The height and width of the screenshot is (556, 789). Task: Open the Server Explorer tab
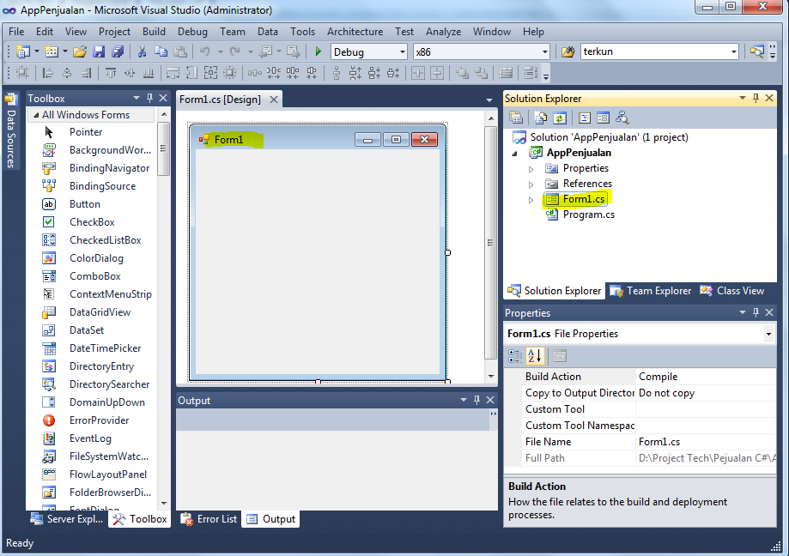point(67,519)
